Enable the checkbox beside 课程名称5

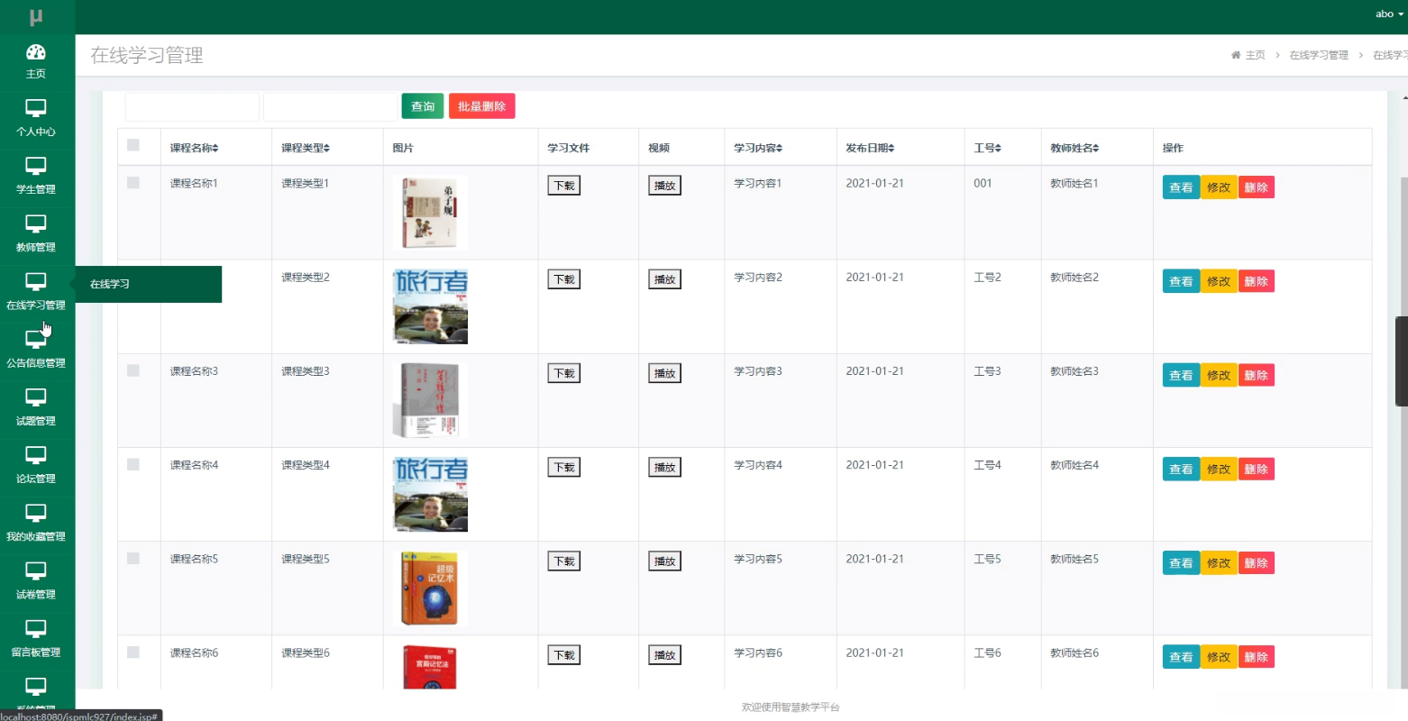point(133,558)
